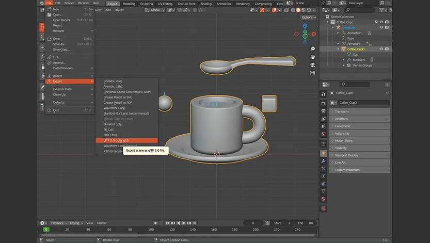Expand the Viewport Display panel
Viewport: 430px width, 243px height.
coord(359,155)
